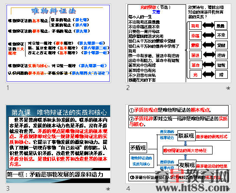Click the red 聪明 box on slide 2

coord(195,26)
